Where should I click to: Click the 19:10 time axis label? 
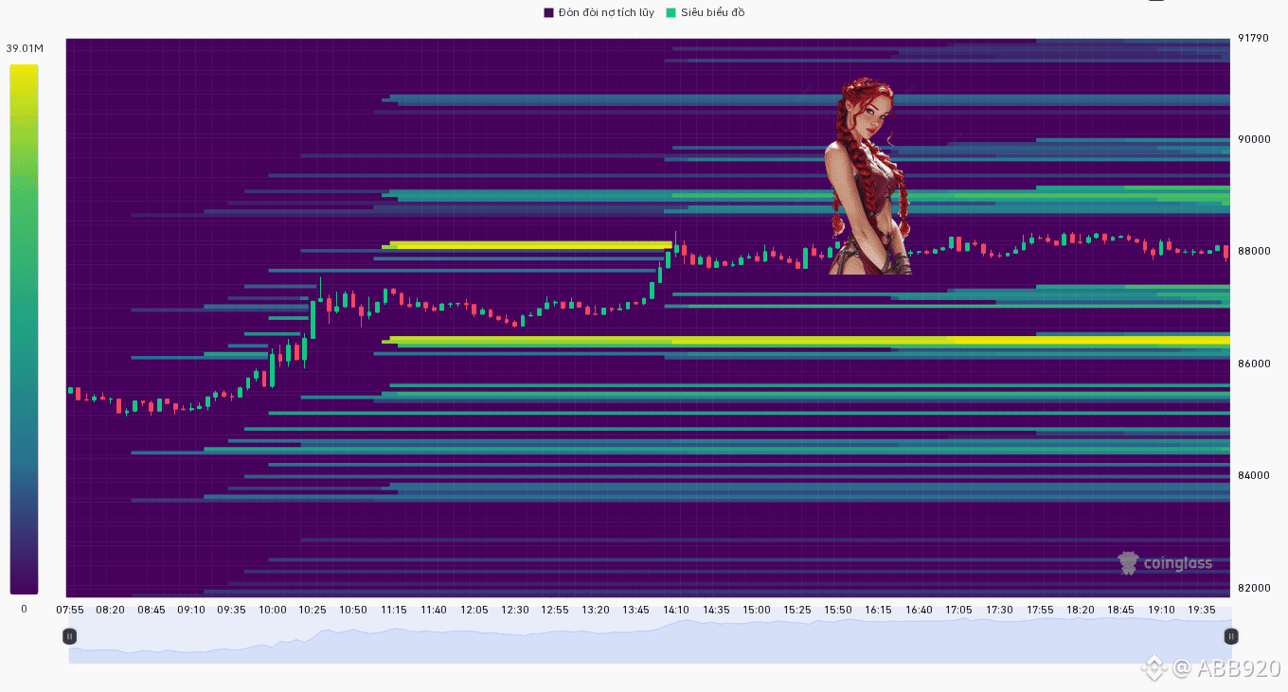(1161, 611)
